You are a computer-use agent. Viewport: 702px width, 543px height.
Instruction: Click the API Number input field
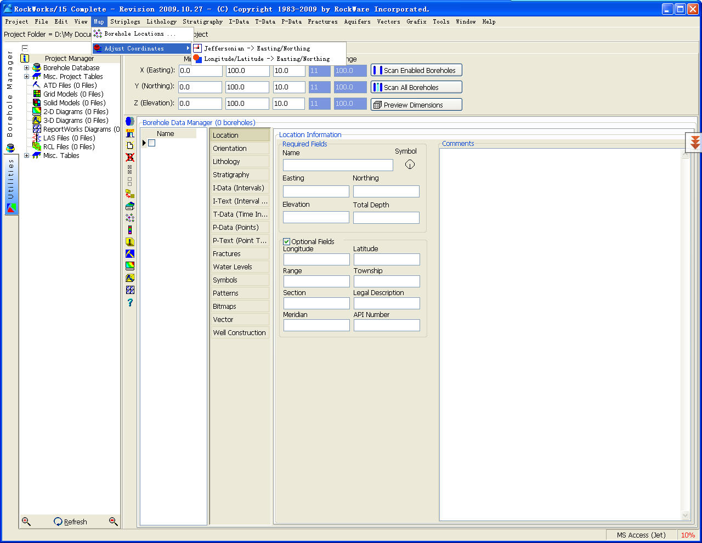387,325
